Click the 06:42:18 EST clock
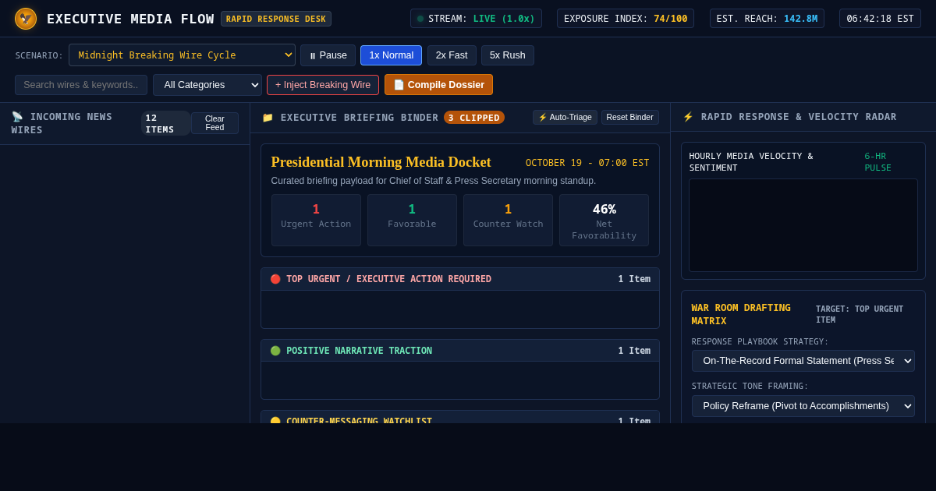 point(880,19)
